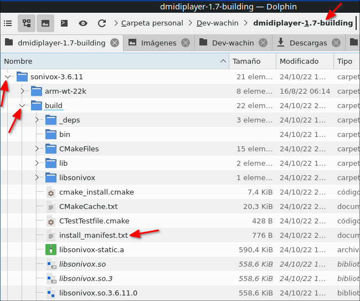Close the Imágenes tab

pos(186,43)
